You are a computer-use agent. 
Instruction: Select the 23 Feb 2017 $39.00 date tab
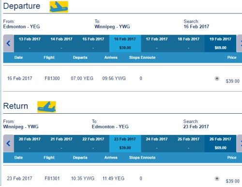point(125,144)
